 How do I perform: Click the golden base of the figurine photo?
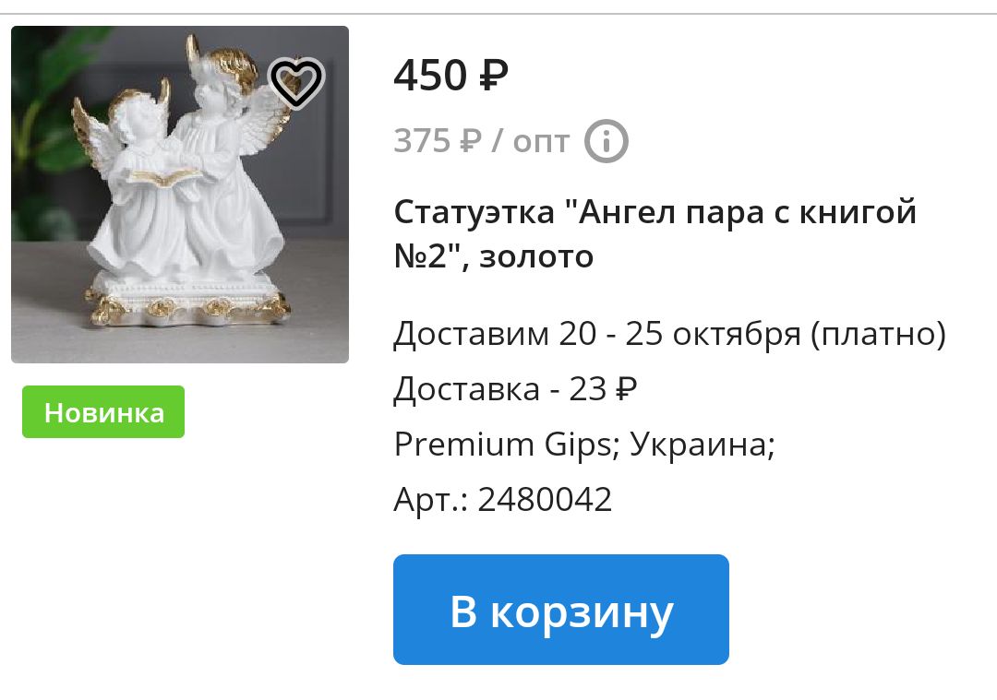click(x=186, y=303)
